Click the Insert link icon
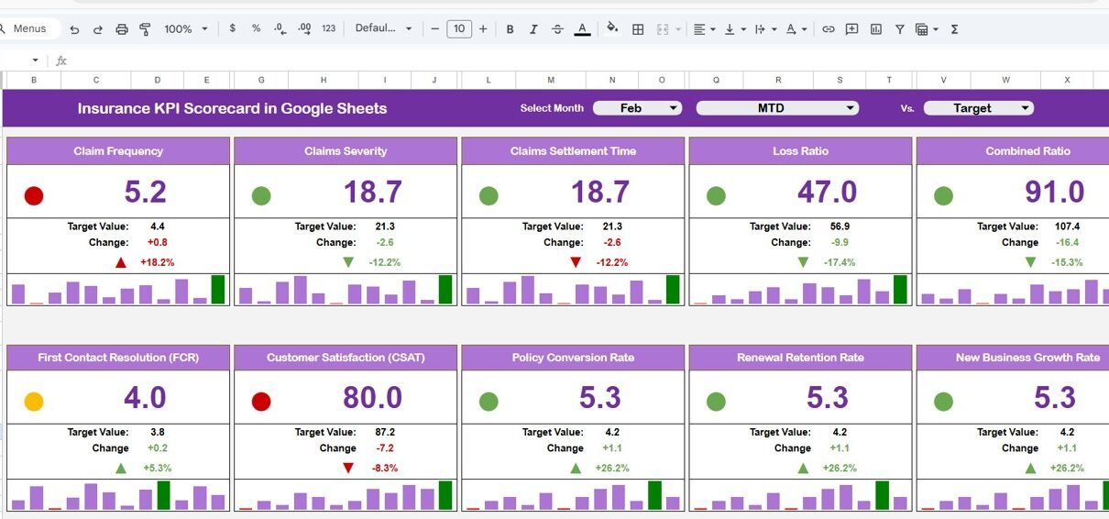This screenshot has width=1109, height=519. tap(828, 29)
